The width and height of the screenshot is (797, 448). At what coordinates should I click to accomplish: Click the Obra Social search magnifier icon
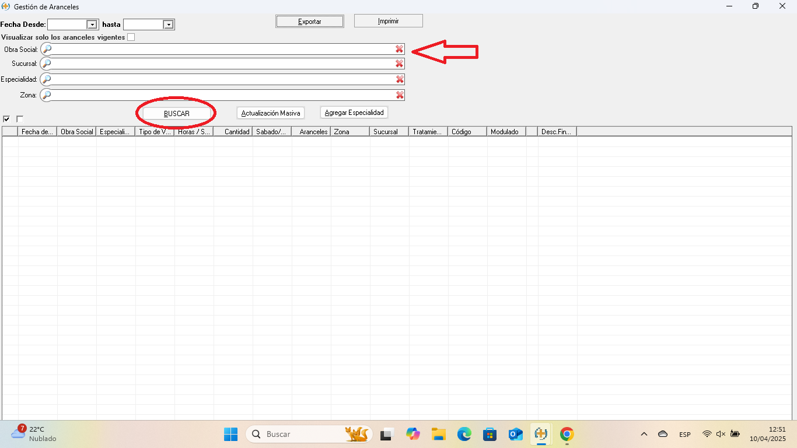click(47, 49)
